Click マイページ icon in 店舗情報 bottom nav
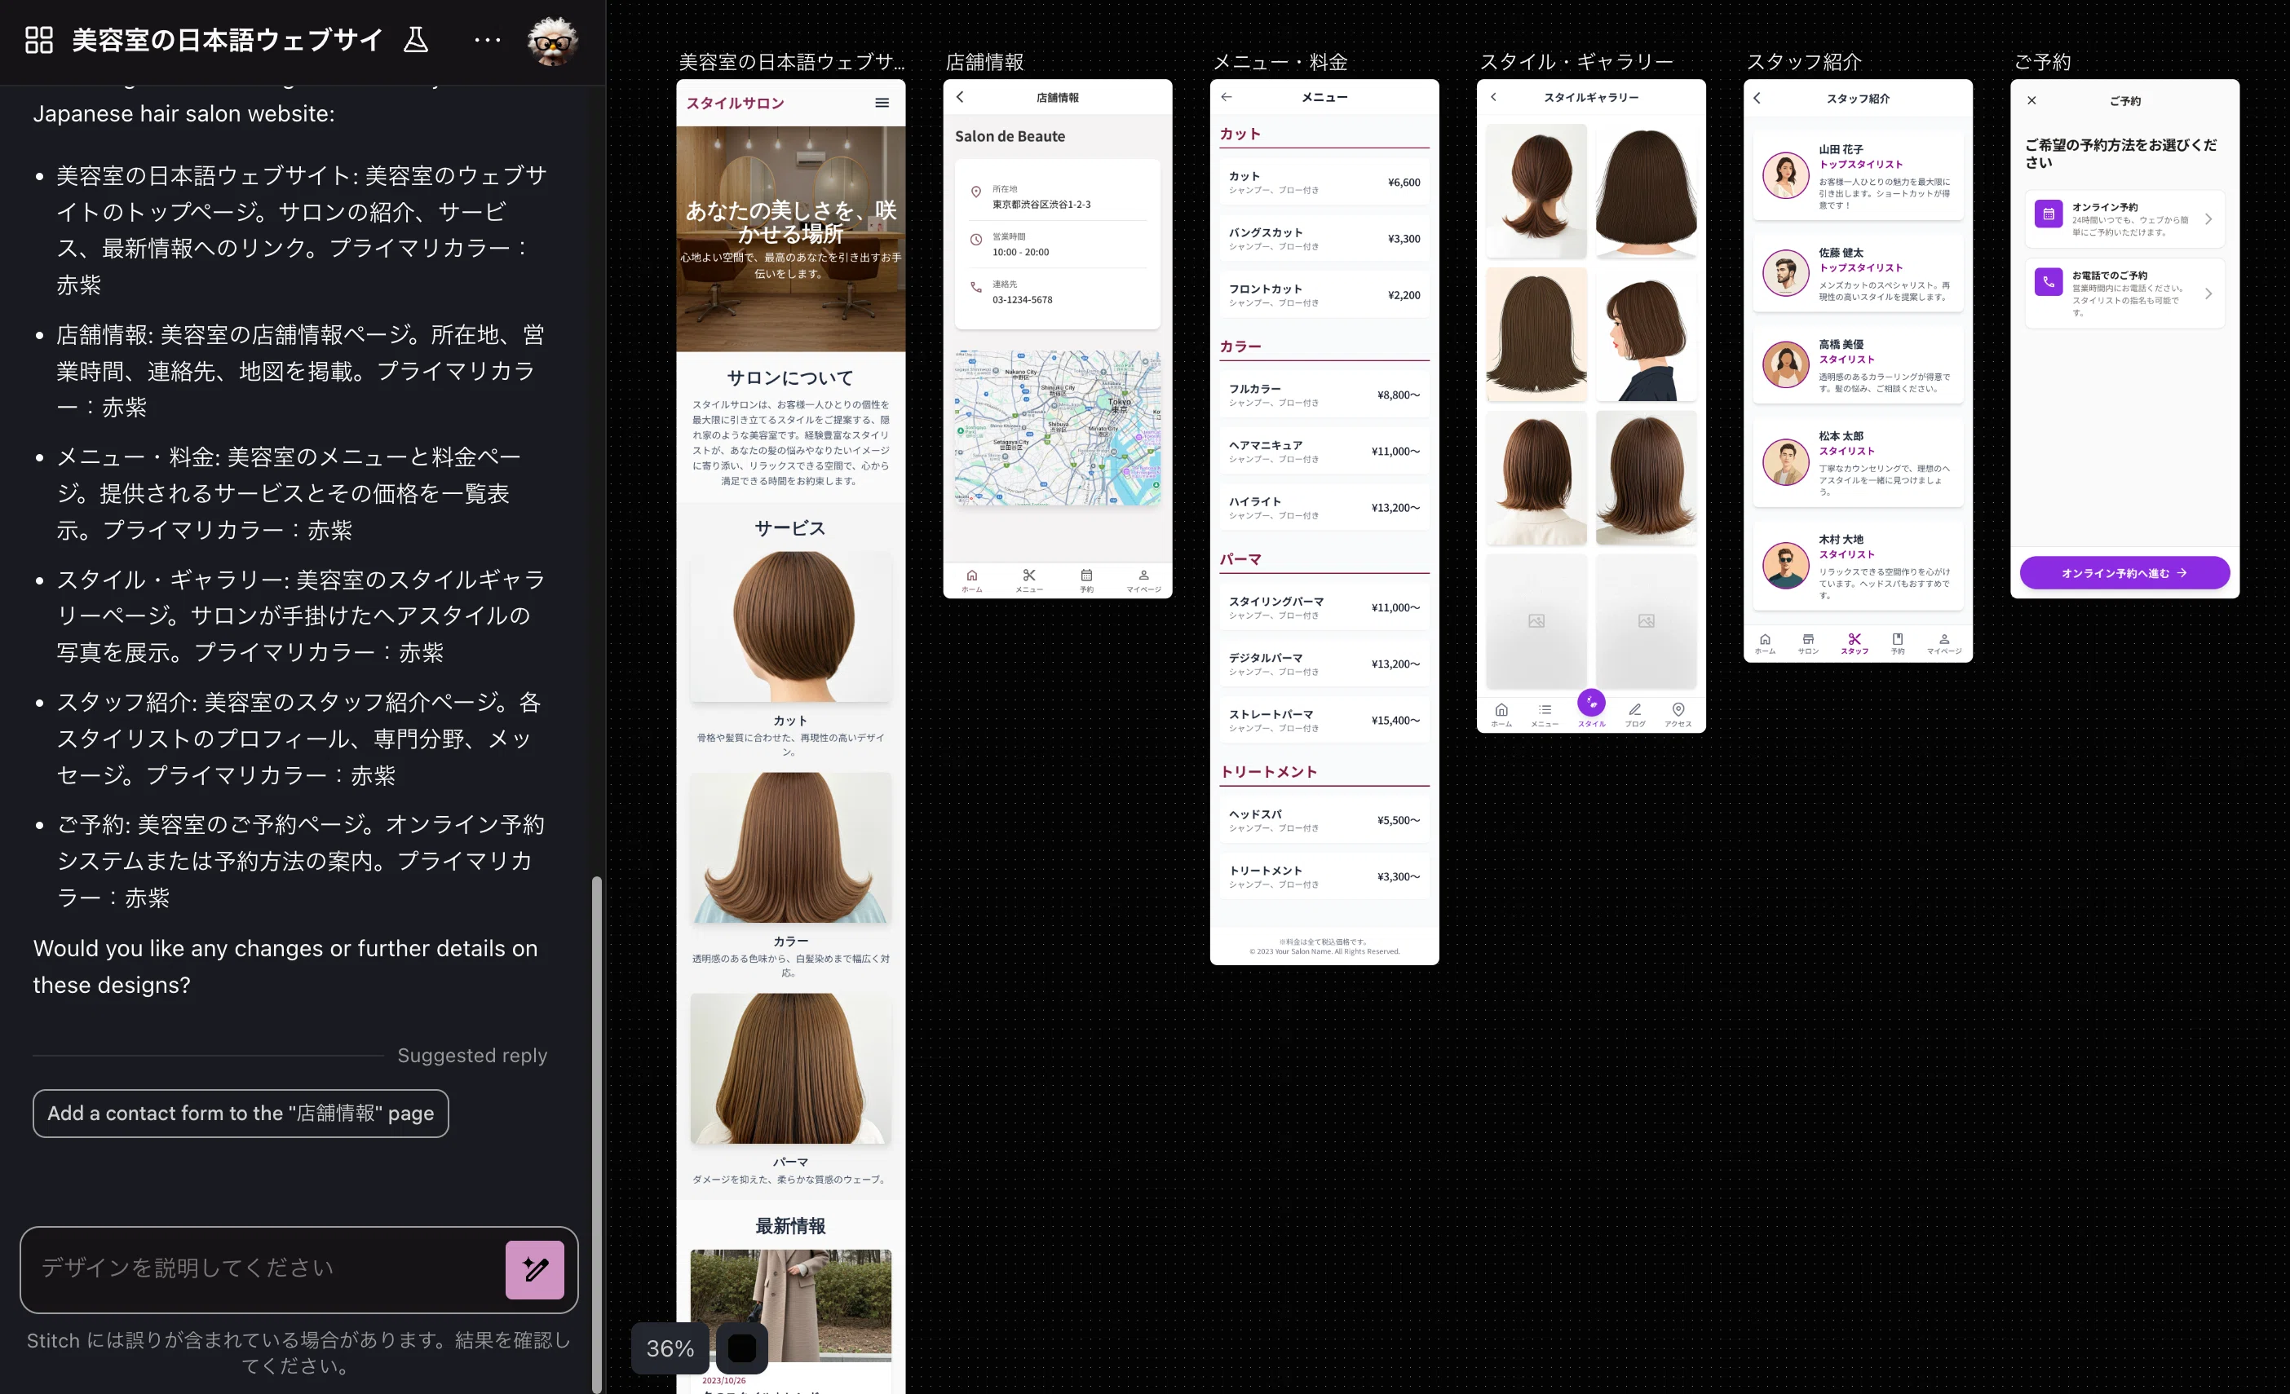 1144,580
